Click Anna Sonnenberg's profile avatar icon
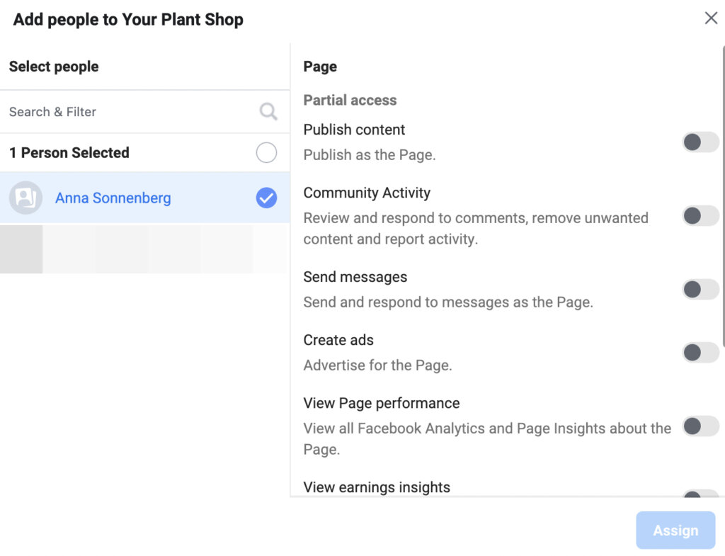 tap(25, 198)
